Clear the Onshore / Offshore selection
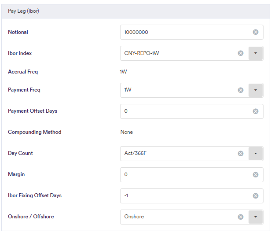Image resolution: width=271 pixels, height=232 pixels. click(241, 217)
